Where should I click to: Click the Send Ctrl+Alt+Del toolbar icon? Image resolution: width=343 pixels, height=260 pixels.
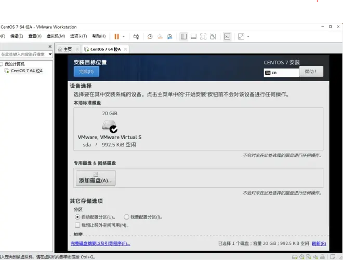pos(136,36)
